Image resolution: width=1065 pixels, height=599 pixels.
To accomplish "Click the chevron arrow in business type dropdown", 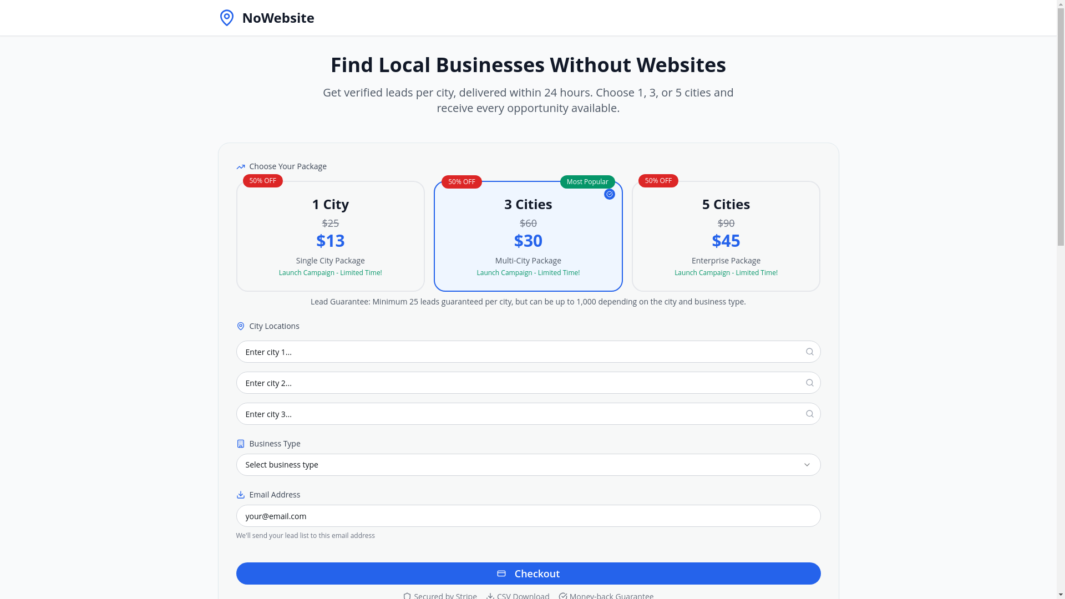I will (807, 465).
